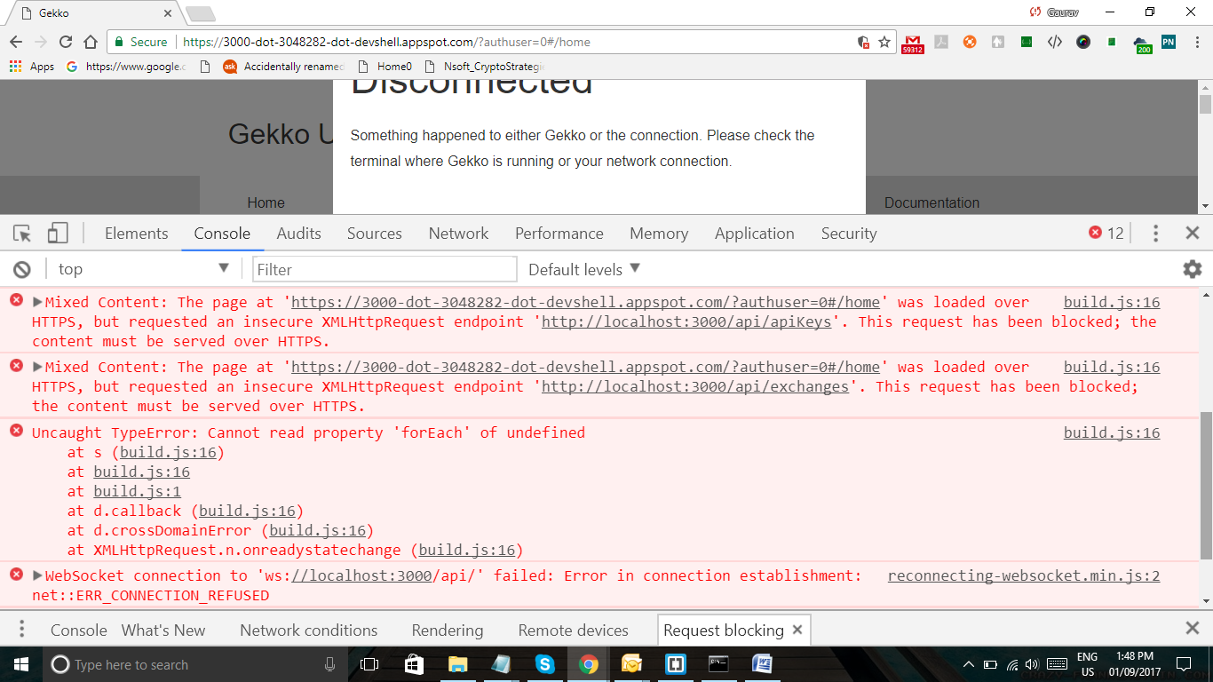The image size is (1213, 682).
Task: Open the Security tab
Action: pos(849,234)
